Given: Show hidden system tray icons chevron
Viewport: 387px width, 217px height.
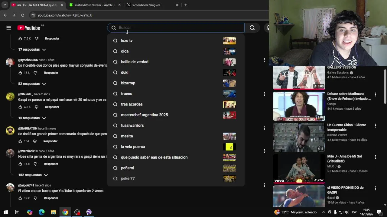Looking at the screenshot, I should tap(324, 212).
